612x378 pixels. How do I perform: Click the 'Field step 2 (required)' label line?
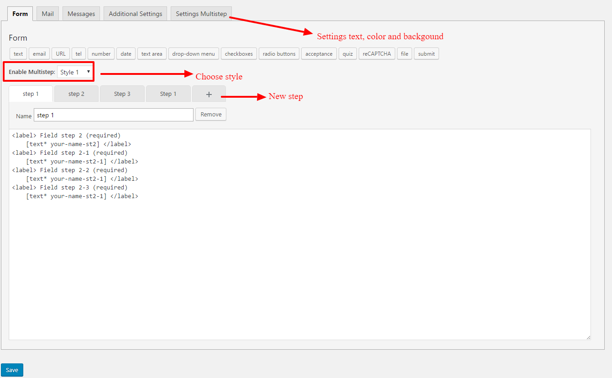[66, 136]
